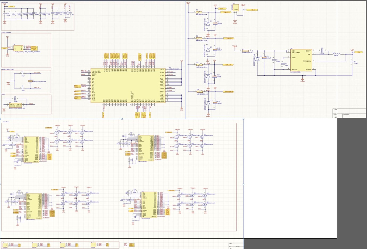
Task: Click the L6981C33DR buck regulator IC2
Action: point(301,60)
